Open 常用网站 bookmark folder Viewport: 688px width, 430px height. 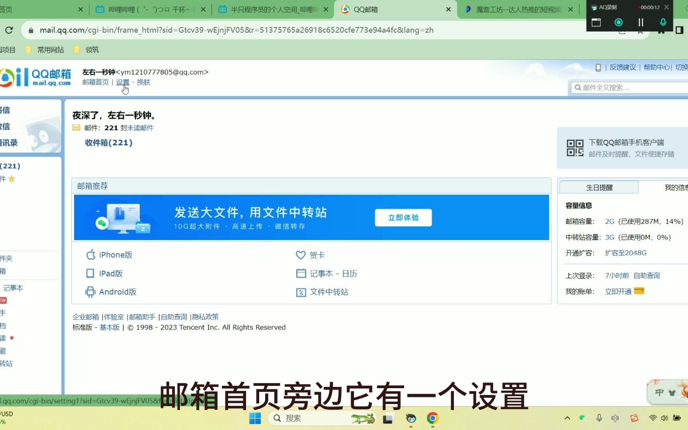[45, 50]
